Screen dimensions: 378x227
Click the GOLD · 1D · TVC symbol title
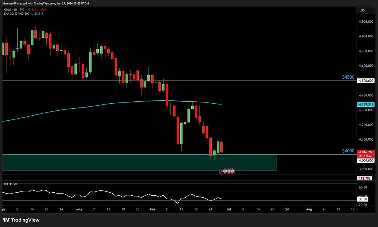pos(14,10)
